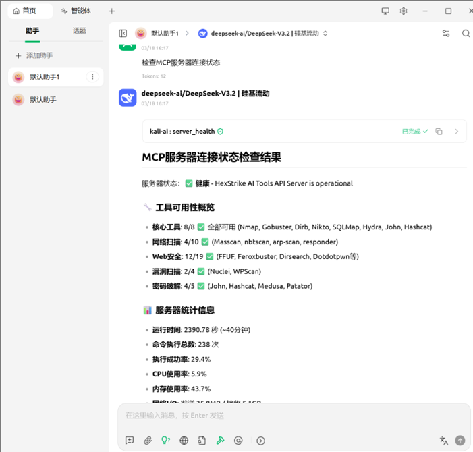Click the paperclip attachment icon
The image size is (473, 452).
click(148, 441)
